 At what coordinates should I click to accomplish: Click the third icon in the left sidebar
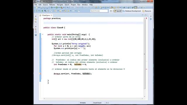pos(36,22)
